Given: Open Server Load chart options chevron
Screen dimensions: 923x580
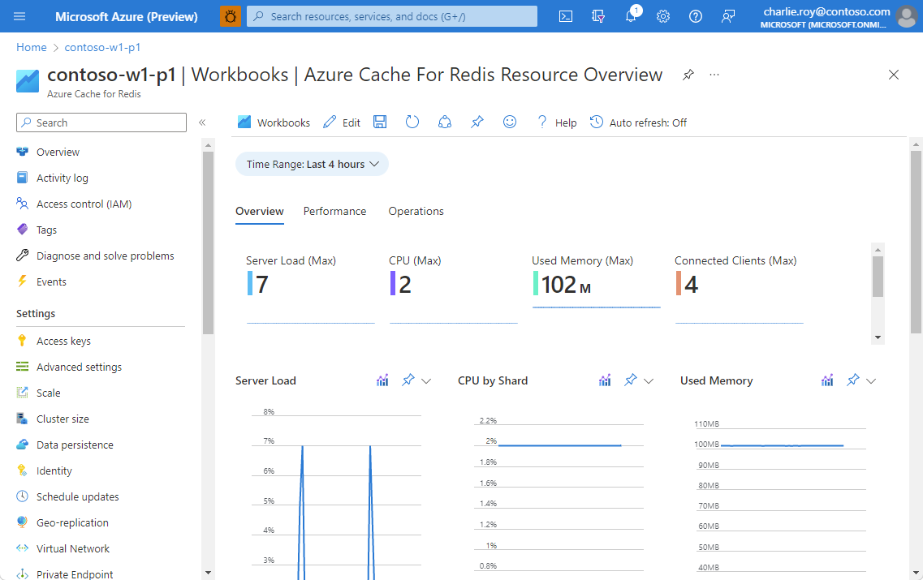Looking at the screenshot, I should coord(426,380).
